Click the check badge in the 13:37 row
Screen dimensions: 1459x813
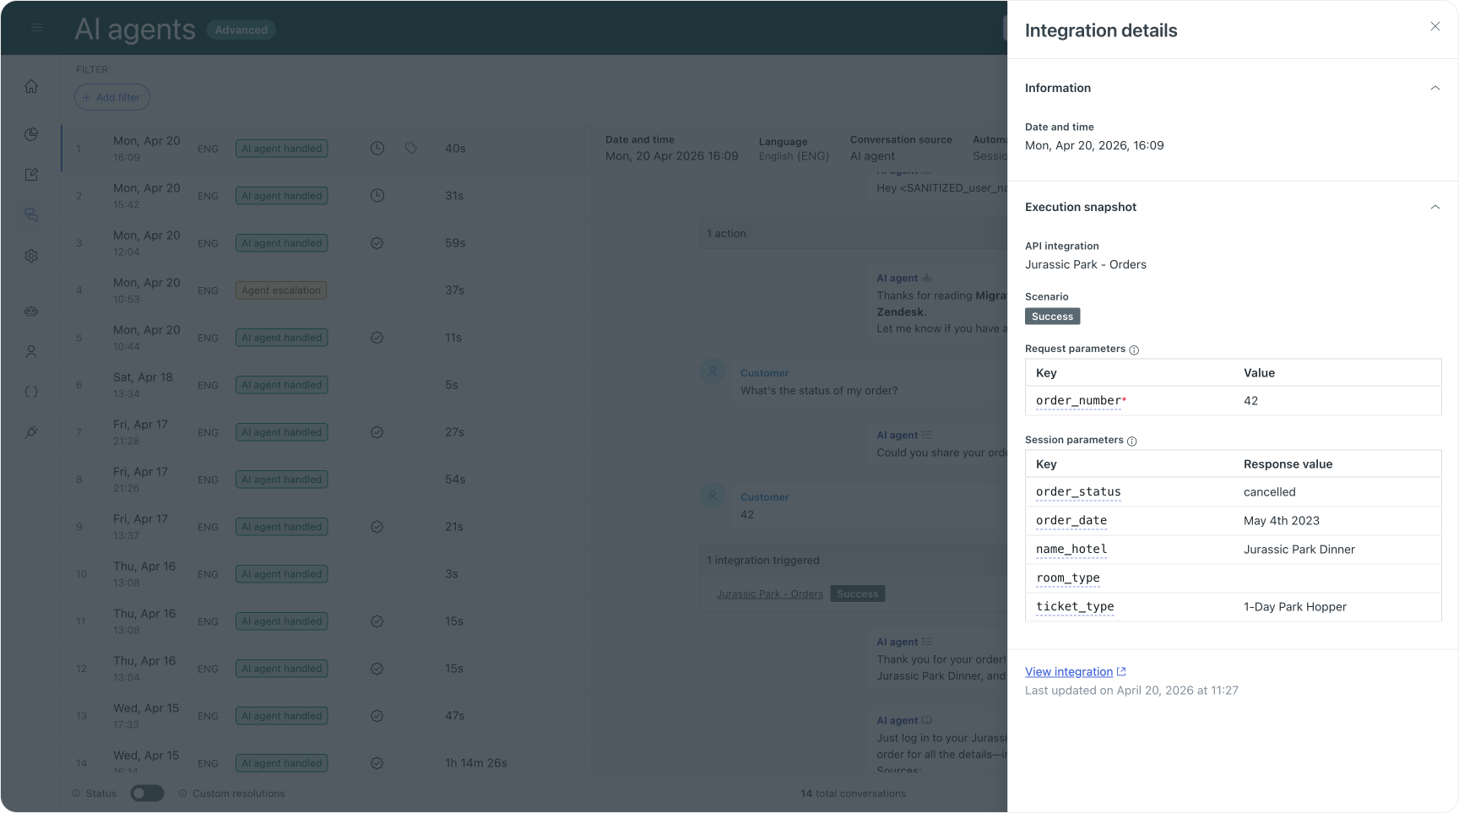point(377,527)
